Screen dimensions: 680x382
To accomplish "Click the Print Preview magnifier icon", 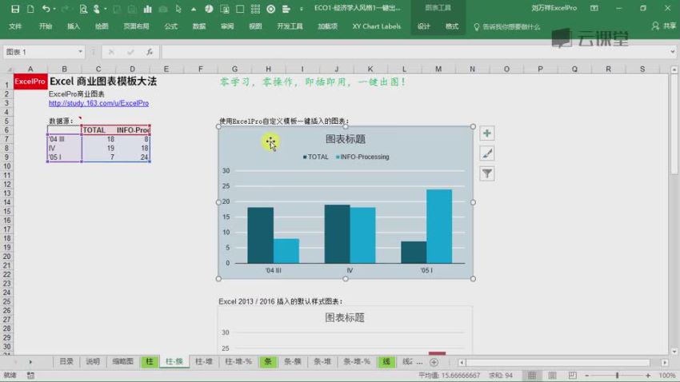I will (x=83, y=9).
